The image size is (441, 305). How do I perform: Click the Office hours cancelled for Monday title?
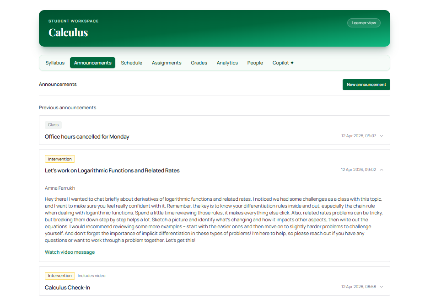click(x=87, y=137)
